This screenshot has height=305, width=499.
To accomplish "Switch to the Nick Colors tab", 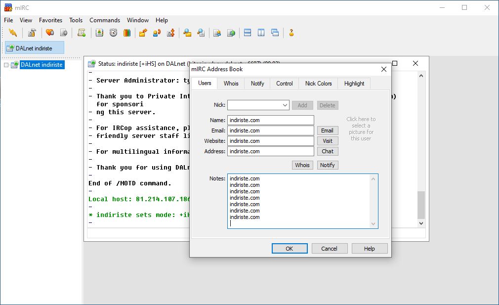I will (x=319, y=84).
